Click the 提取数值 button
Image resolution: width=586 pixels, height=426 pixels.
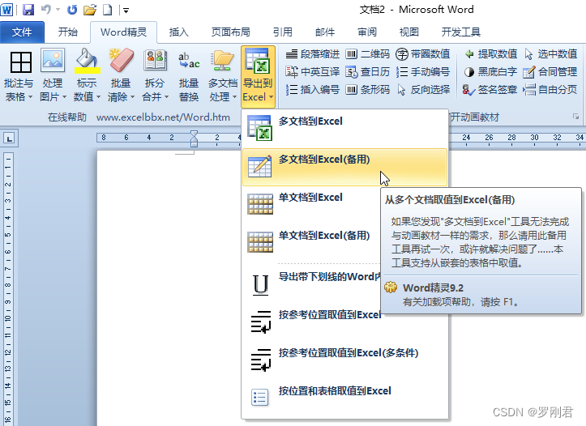tap(490, 54)
